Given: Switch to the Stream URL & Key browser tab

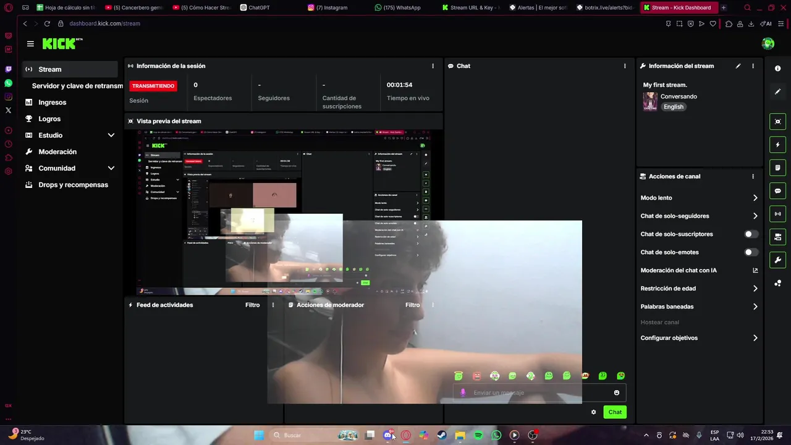Looking at the screenshot, I should [x=471, y=7].
